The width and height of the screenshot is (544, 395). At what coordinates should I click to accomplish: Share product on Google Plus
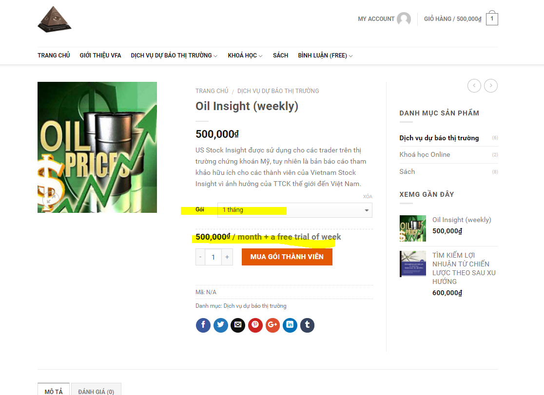272,325
